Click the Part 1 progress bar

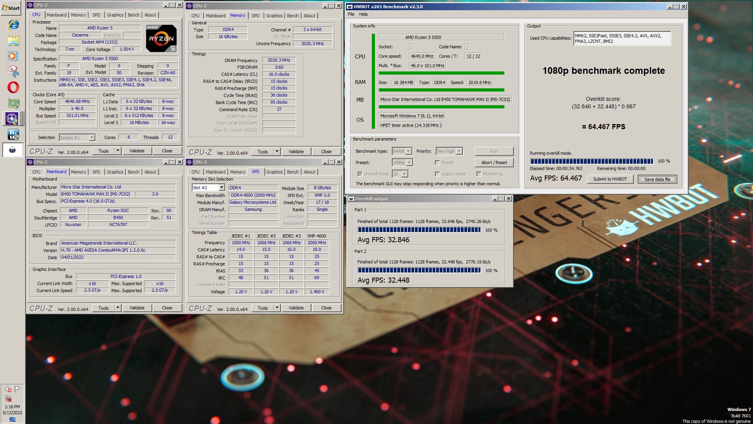point(419,230)
